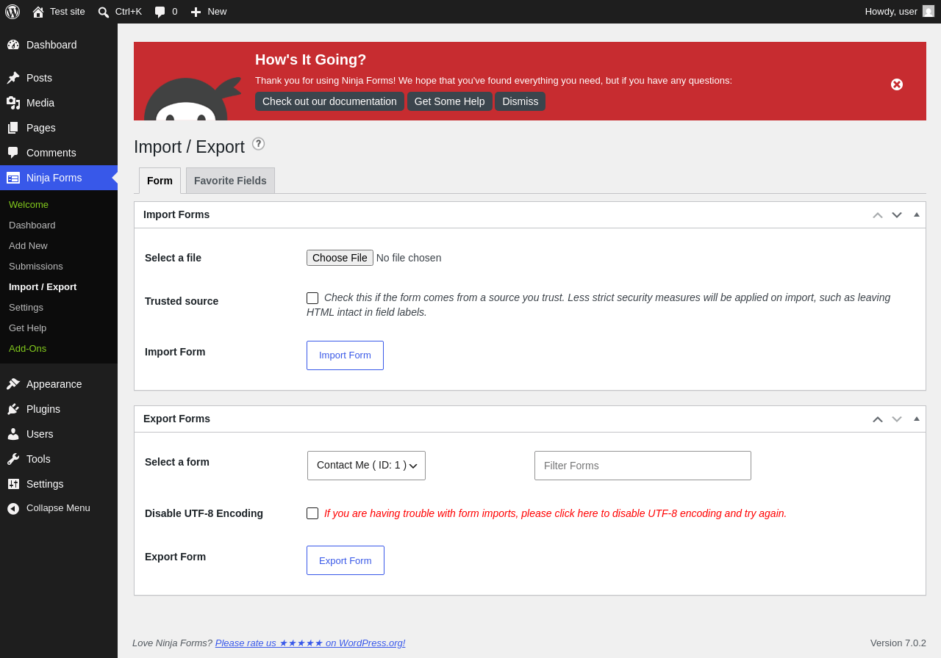This screenshot has height=658, width=941.
Task: Move Import Forms panel down
Action: (x=897, y=215)
